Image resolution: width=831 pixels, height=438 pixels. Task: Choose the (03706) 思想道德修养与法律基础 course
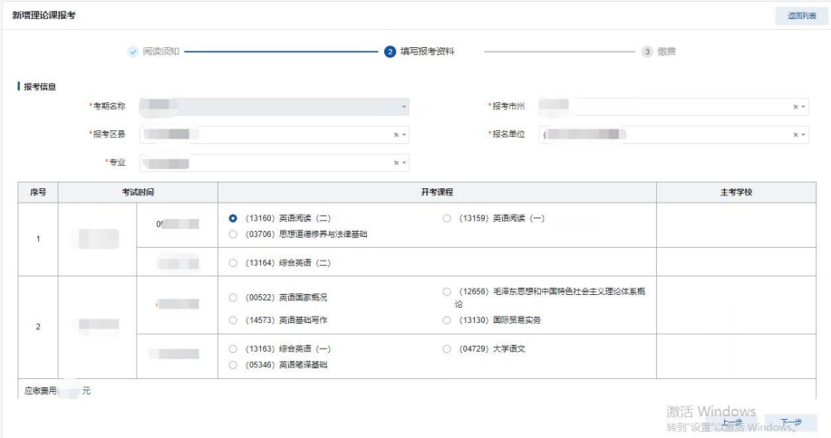coord(234,233)
